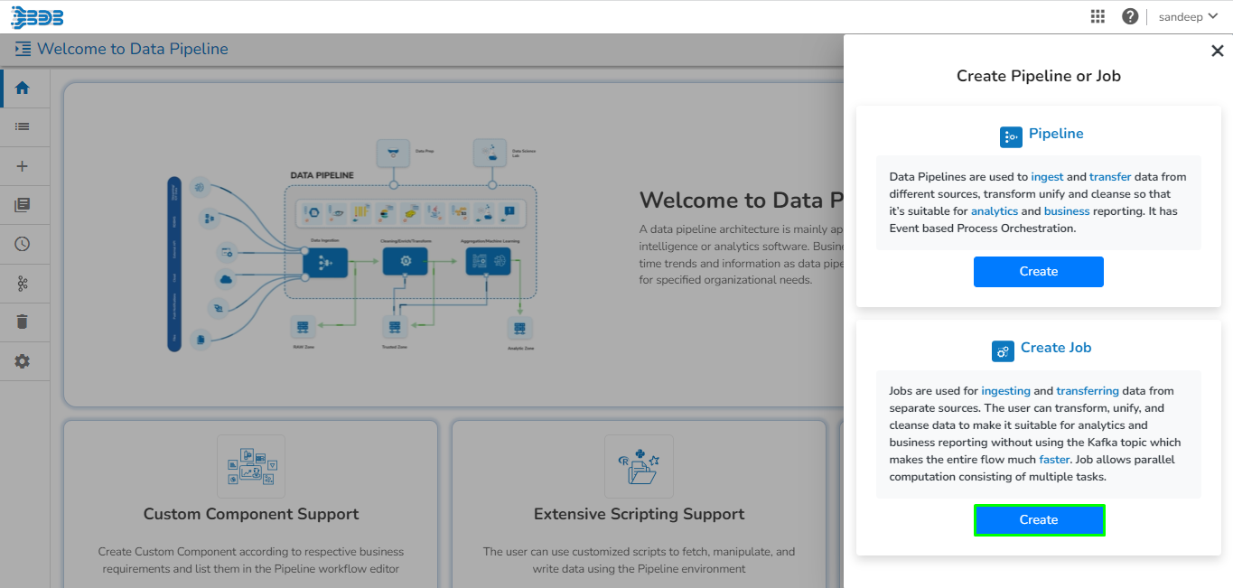Open the settings gear icon in sidebar
This screenshot has width=1233, height=588.
(23, 361)
